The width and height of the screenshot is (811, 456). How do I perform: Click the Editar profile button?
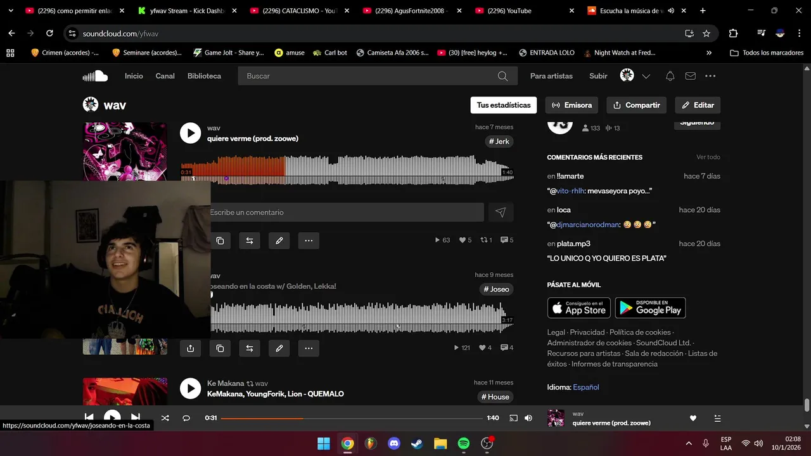(698, 105)
